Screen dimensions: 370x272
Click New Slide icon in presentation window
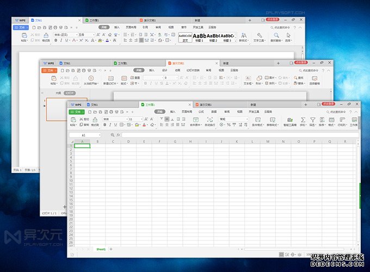pyautogui.click(x=110, y=78)
